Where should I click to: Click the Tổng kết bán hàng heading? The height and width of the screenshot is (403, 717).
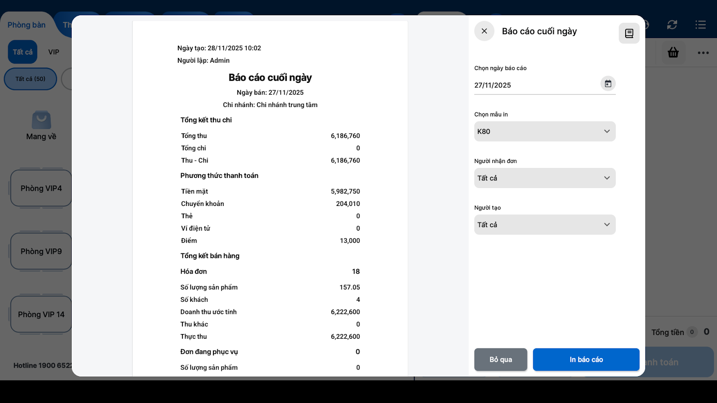[210, 256]
